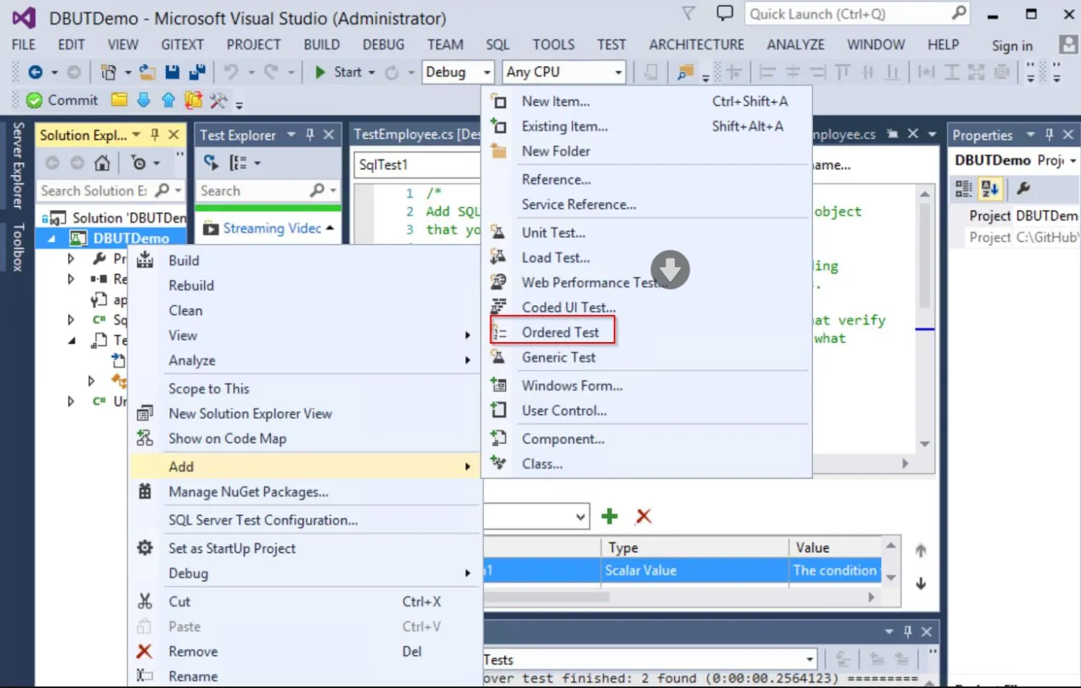Click the Commit button
Screen dimensions: 1081x688
click(x=63, y=100)
